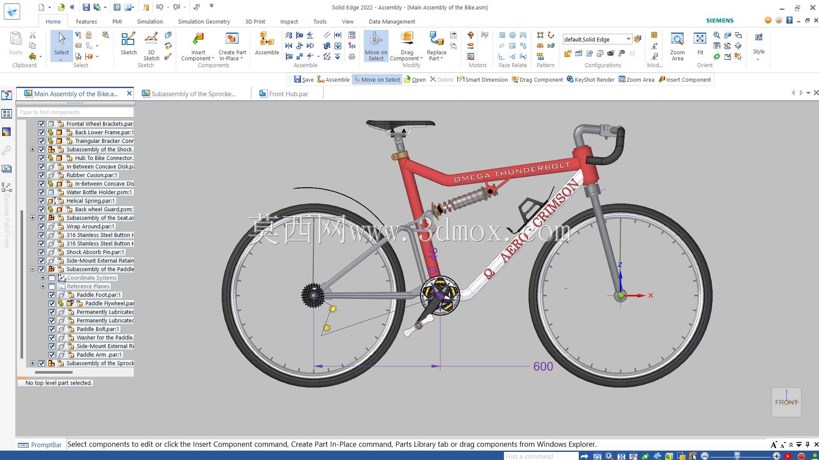Click the zoom-out minus button on status bar
This screenshot has height=460, width=819.
click(705, 456)
